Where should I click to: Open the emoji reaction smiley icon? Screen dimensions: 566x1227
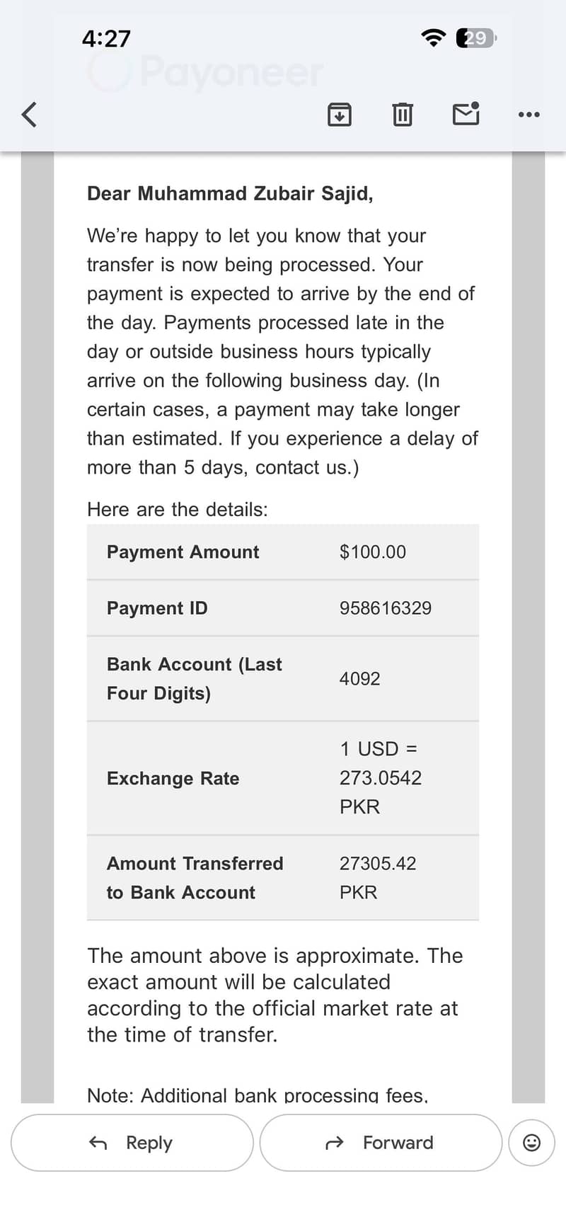point(531,1143)
